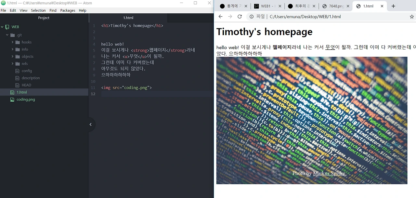Click the 'hello web!' line in editor
This screenshot has width=416, height=198.
tap(112, 44)
